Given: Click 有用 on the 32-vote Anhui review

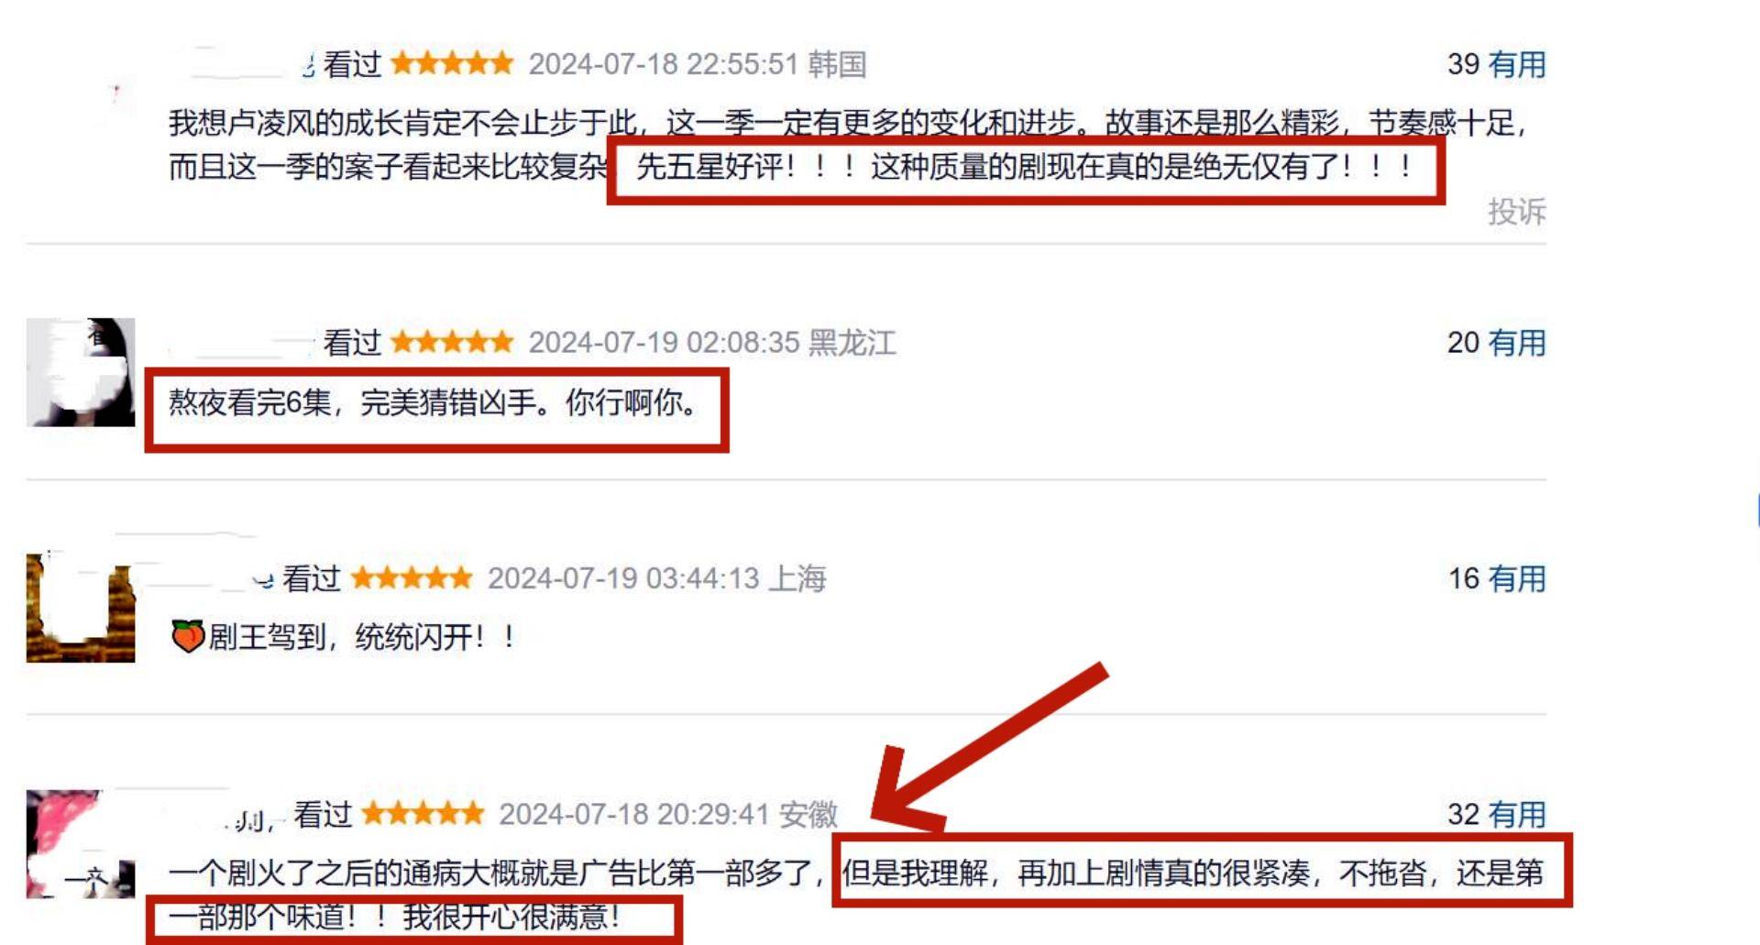Looking at the screenshot, I should [x=1516, y=814].
